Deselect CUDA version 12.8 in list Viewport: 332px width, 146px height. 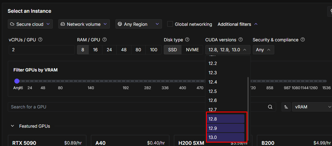226,119
